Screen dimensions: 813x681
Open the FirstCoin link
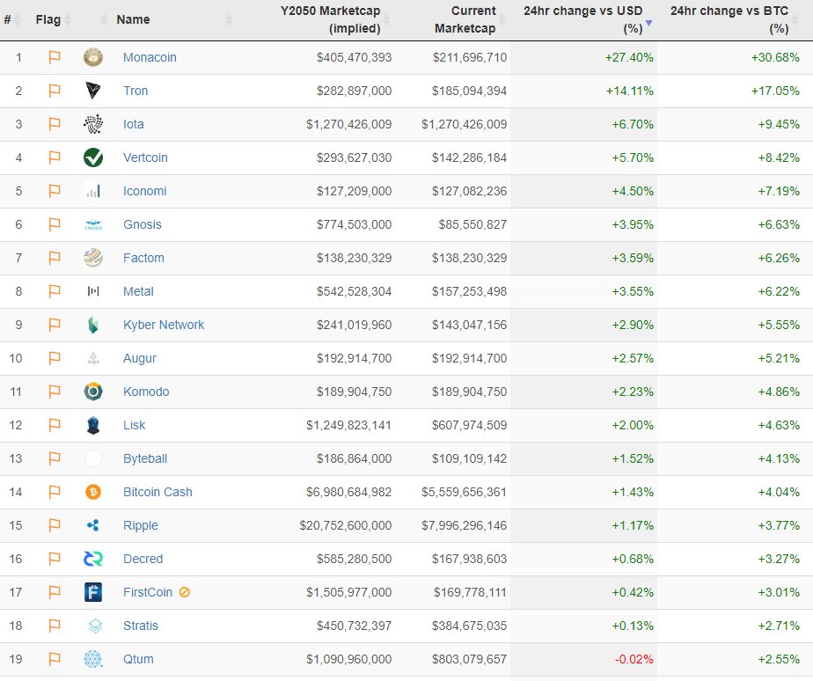pyautogui.click(x=147, y=592)
